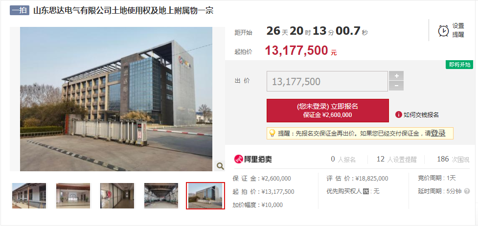Click the red info icon beside 如何交钱报名
This screenshot has height=230, width=478.
point(398,115)
